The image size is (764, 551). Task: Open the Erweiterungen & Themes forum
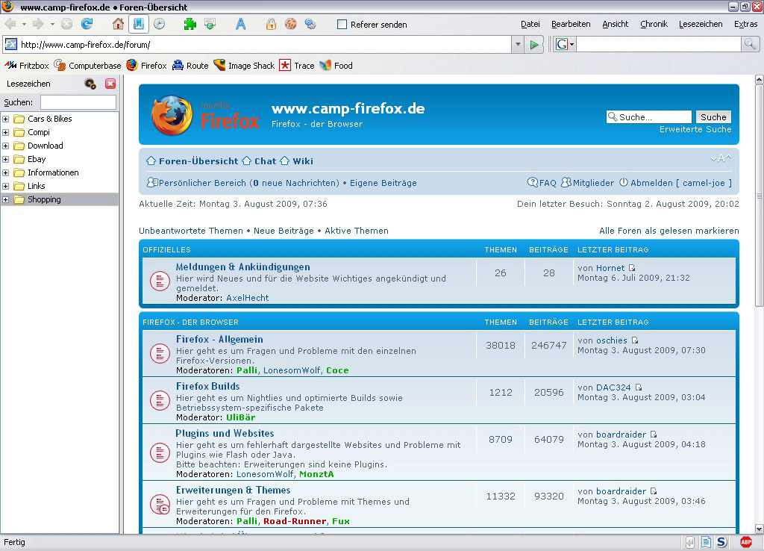[233, 490]
